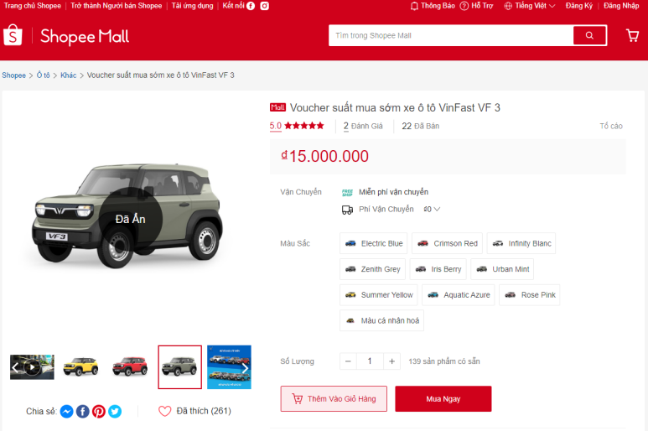Open Shopee Instagram icon in header
This screenshot has width=648, height=431.
click(265, 6)
